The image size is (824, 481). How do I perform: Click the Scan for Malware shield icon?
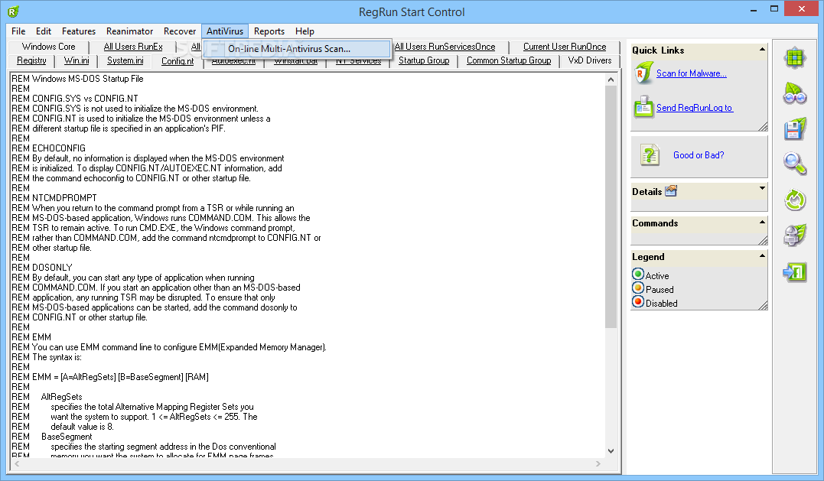click(x=643, y=73)
